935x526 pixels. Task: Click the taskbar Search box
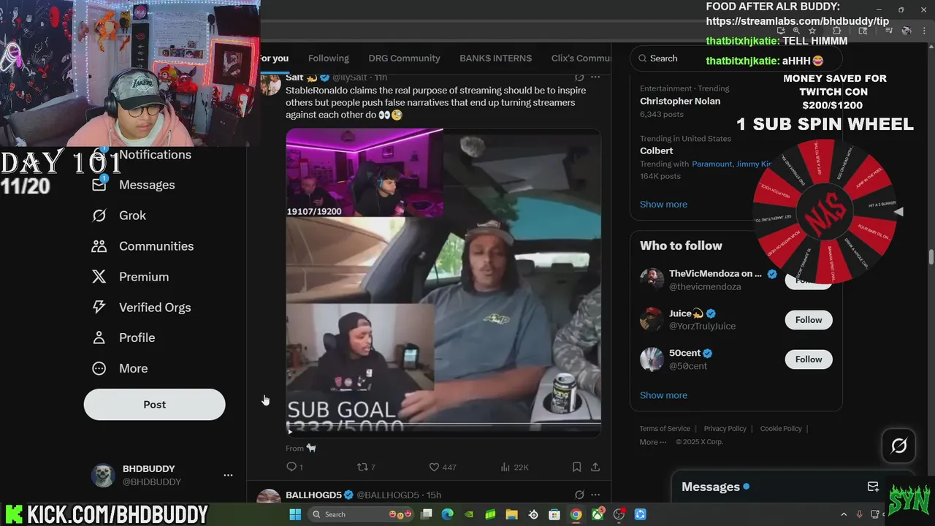point(362,514)
